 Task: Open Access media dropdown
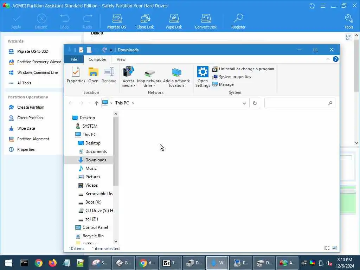tap(128, 77)
